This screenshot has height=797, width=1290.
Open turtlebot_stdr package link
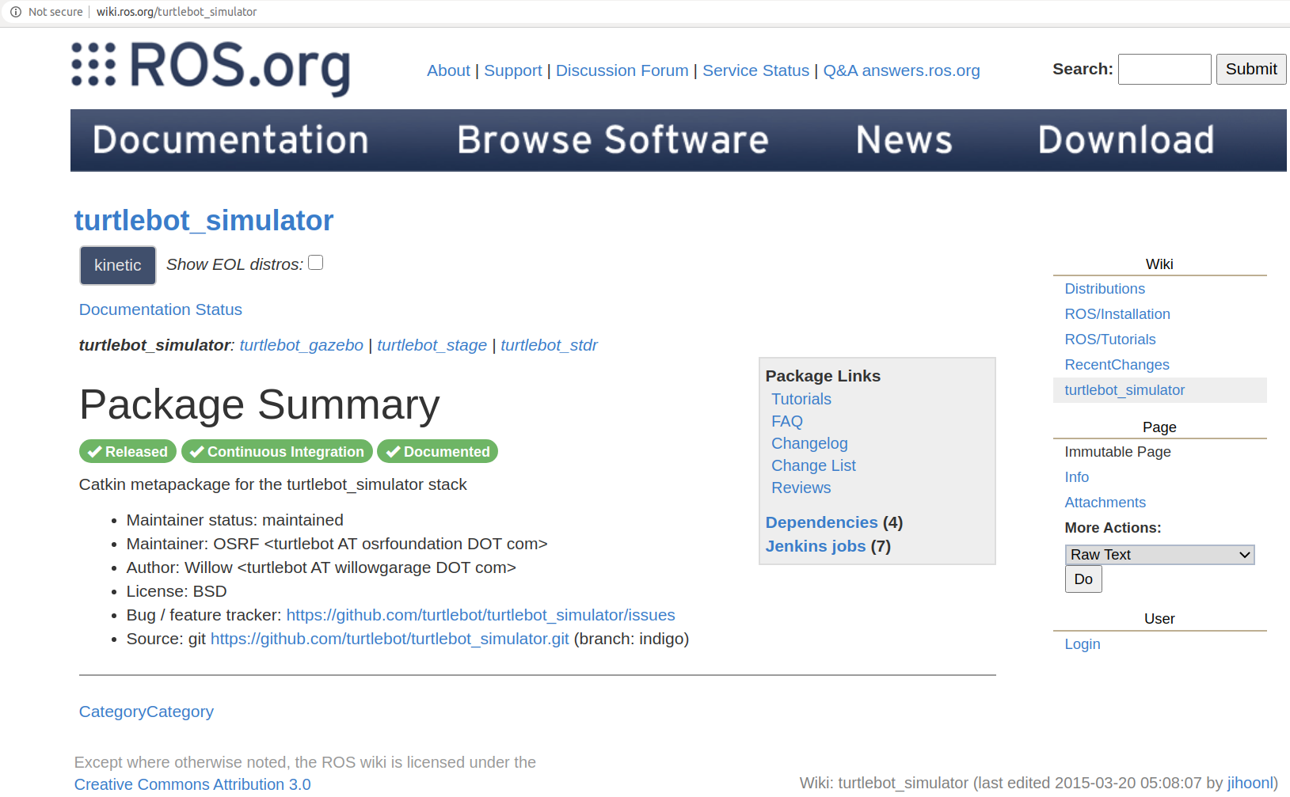[550, 345]
